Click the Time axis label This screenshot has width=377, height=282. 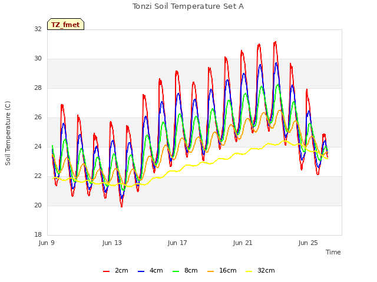(x=333, y=252)
